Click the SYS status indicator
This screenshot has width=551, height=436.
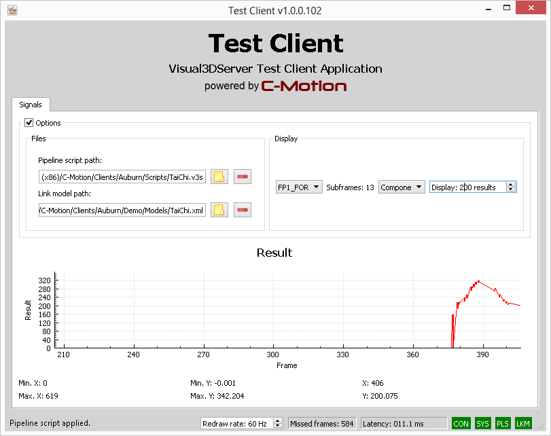(482, 423)
